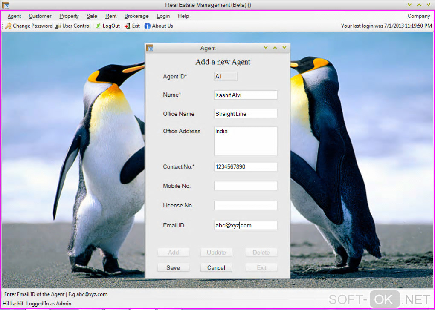Click the Agent ID field containing A1
The image size is (435, 310).
point(226,77)
